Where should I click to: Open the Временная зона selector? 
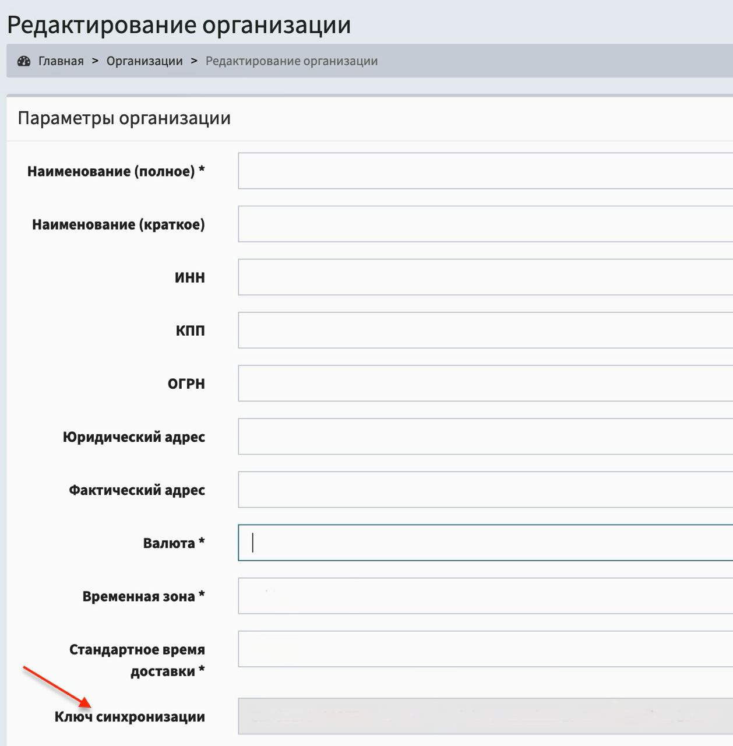coord(485,596)
